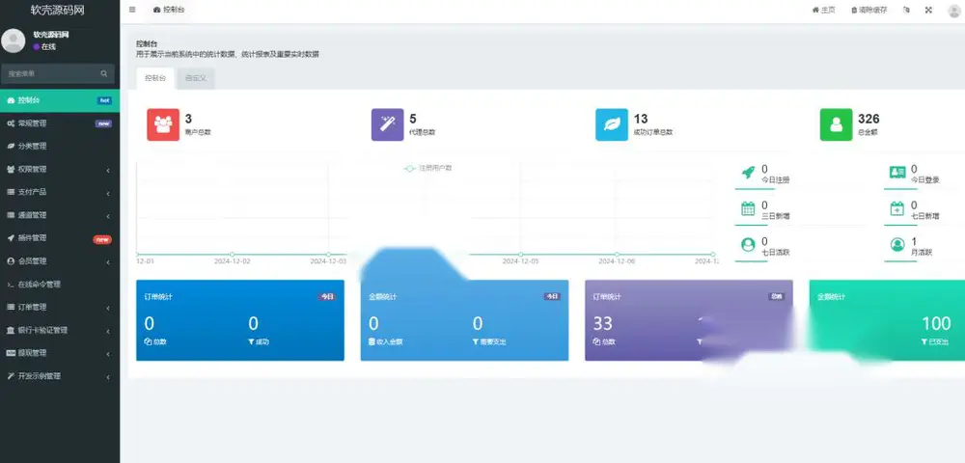Open the 分类管理 sidebar menu item

[60, 147]
